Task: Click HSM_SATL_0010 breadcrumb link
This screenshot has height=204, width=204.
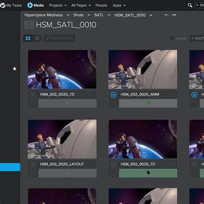Action: click(130, 15)
